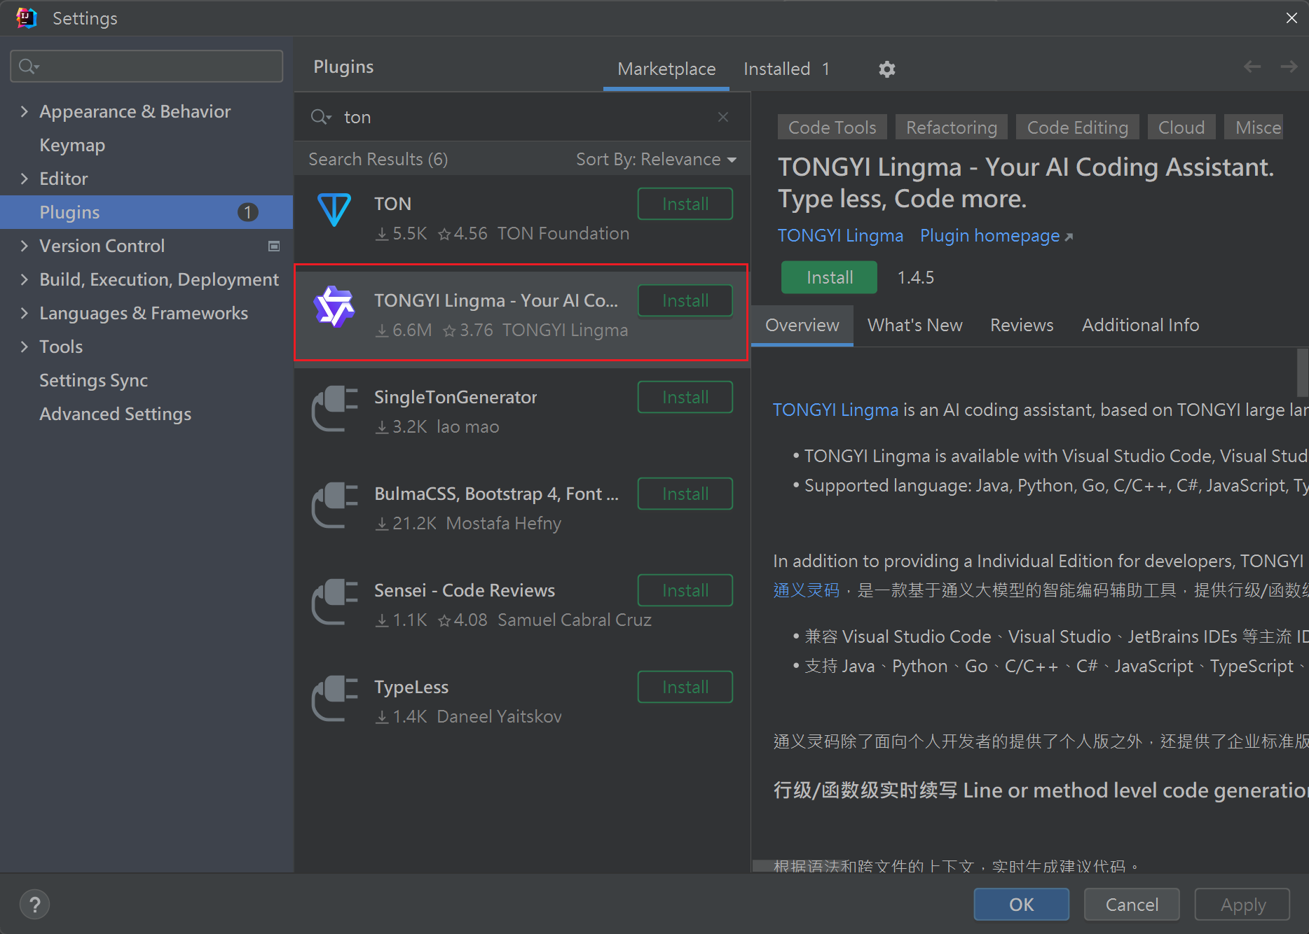Expand Build, Execution, Deployment section
The height and width of the screenshot is (934, 1309).
[x=25, y=279]
